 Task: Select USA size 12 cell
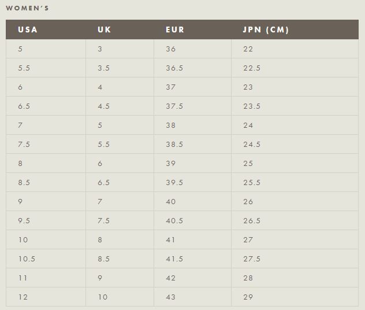click(23, 297)
